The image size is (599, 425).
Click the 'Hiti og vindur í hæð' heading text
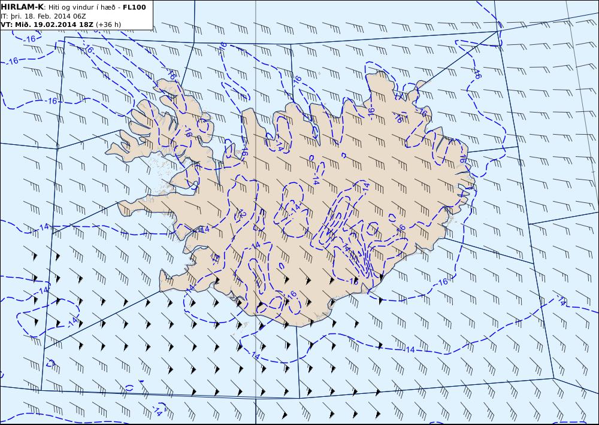click(x=81, y=8)
